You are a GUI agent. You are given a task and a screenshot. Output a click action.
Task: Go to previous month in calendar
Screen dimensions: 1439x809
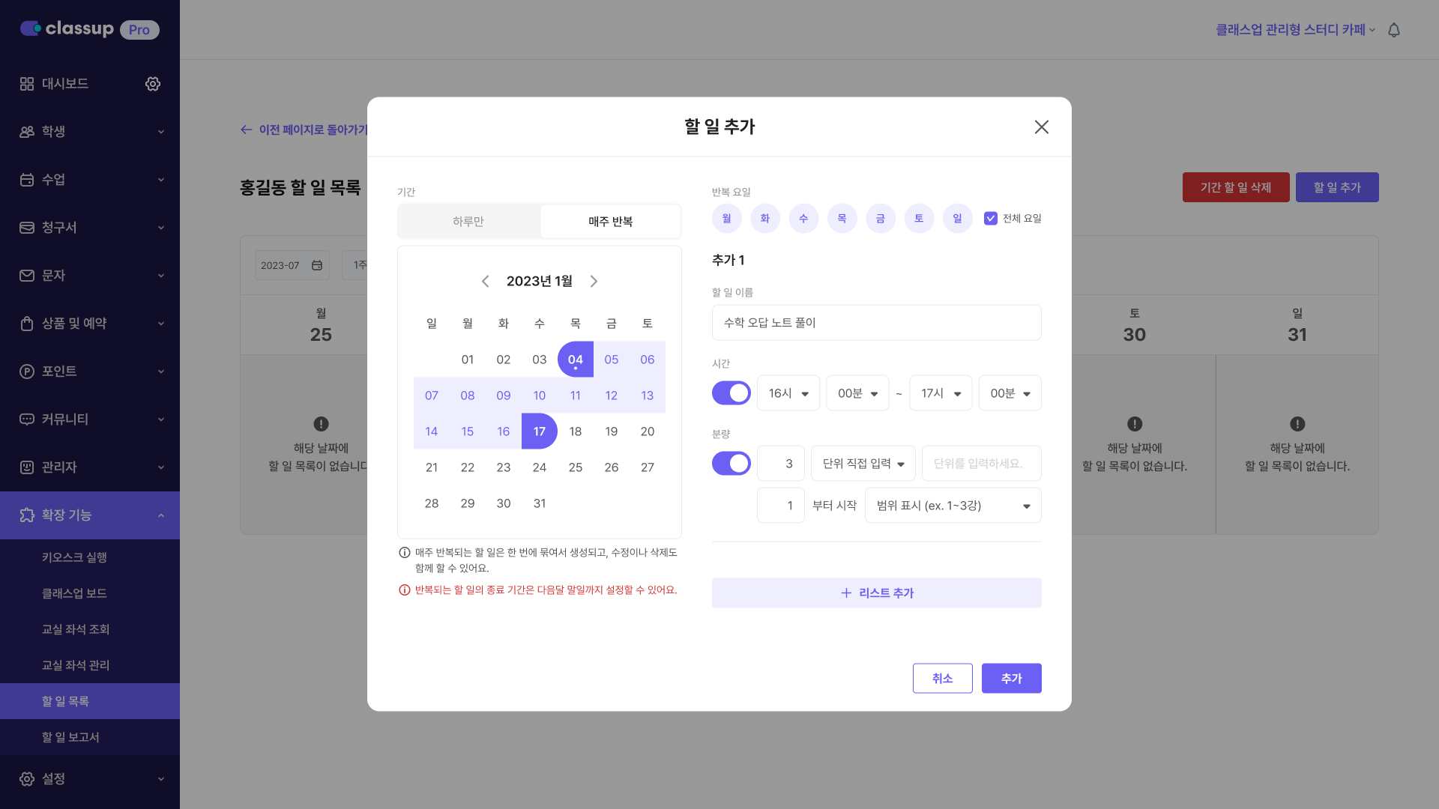point(486,281)
